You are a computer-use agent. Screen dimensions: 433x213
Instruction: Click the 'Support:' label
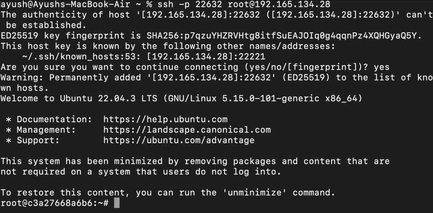tap(38, 140)
